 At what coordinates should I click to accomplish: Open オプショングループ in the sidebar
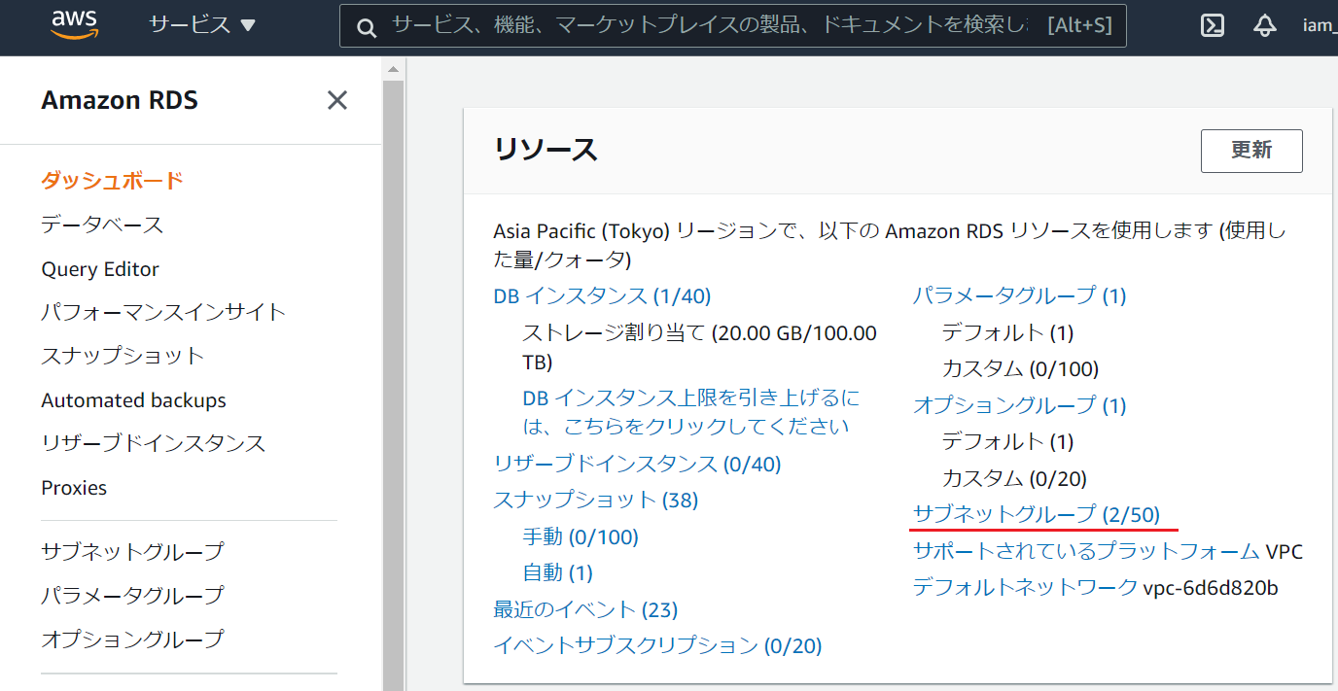(x=132, y=639)
